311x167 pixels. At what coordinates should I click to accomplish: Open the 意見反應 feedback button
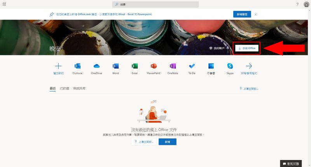coord(291,164)
